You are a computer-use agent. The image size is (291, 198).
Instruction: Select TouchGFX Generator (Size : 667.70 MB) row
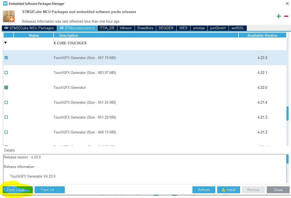145,58
